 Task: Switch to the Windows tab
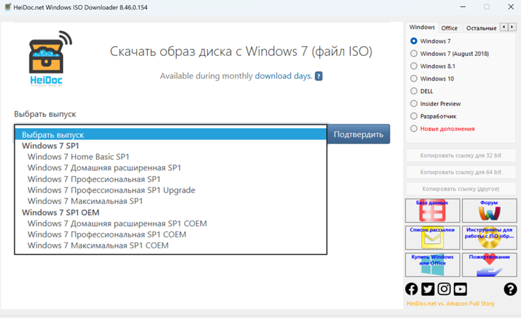tap(422, 27)
